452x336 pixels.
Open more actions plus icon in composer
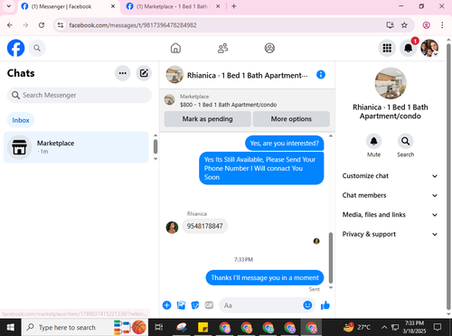[x=166, y=305]
